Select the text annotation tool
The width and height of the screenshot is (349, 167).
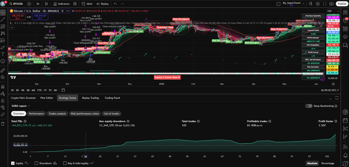click(3, 54)
